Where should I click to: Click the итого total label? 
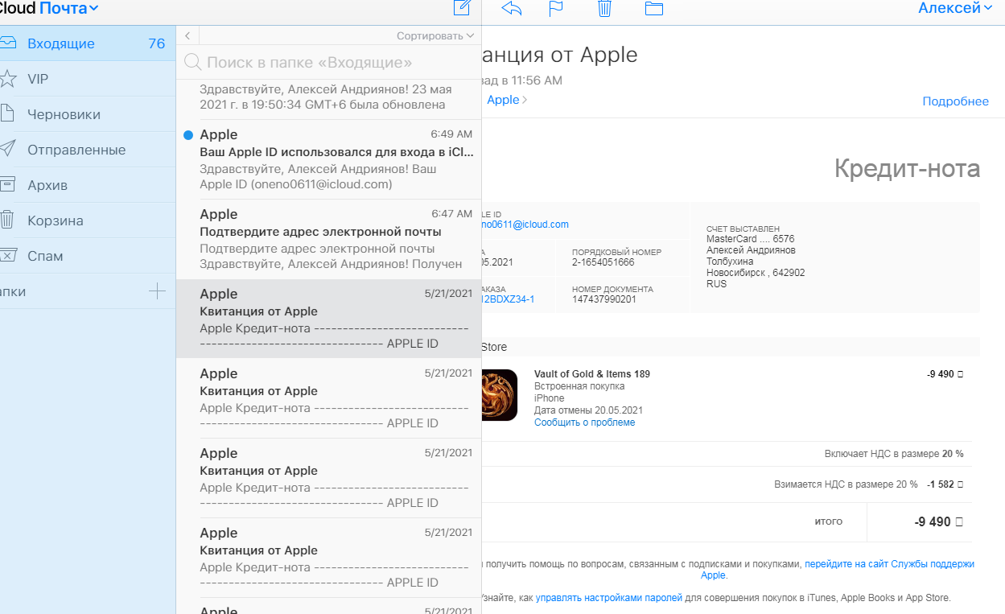pyautogui.click(x=829, y=521)
